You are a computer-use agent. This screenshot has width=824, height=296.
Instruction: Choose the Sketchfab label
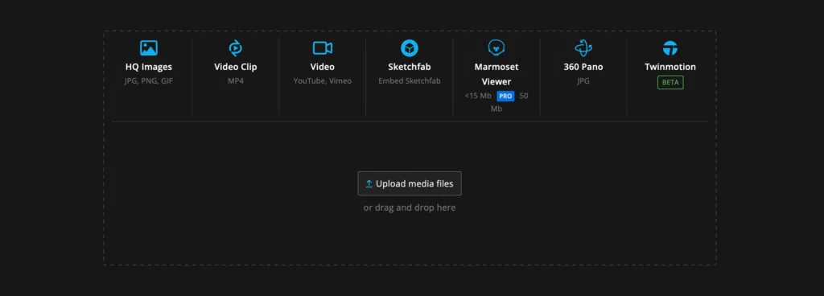coord(410,67)
